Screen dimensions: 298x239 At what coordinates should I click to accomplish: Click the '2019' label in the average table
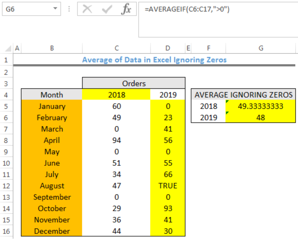[209, 117]
